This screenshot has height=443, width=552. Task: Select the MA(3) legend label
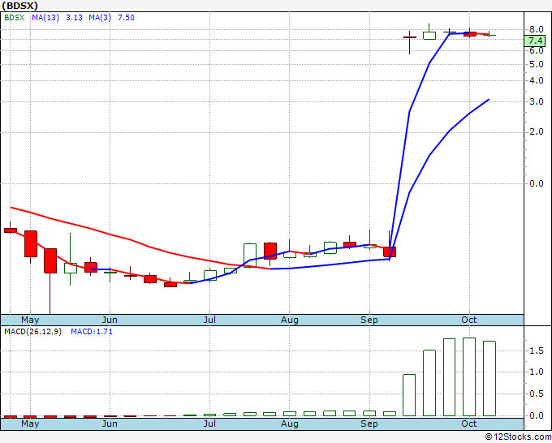pos(100,18)
